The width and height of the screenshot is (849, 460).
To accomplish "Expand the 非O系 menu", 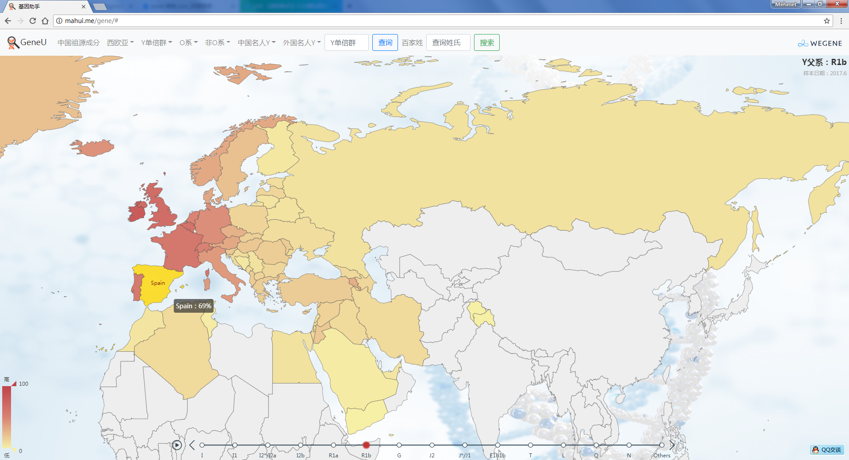I will tap(217, 43).
